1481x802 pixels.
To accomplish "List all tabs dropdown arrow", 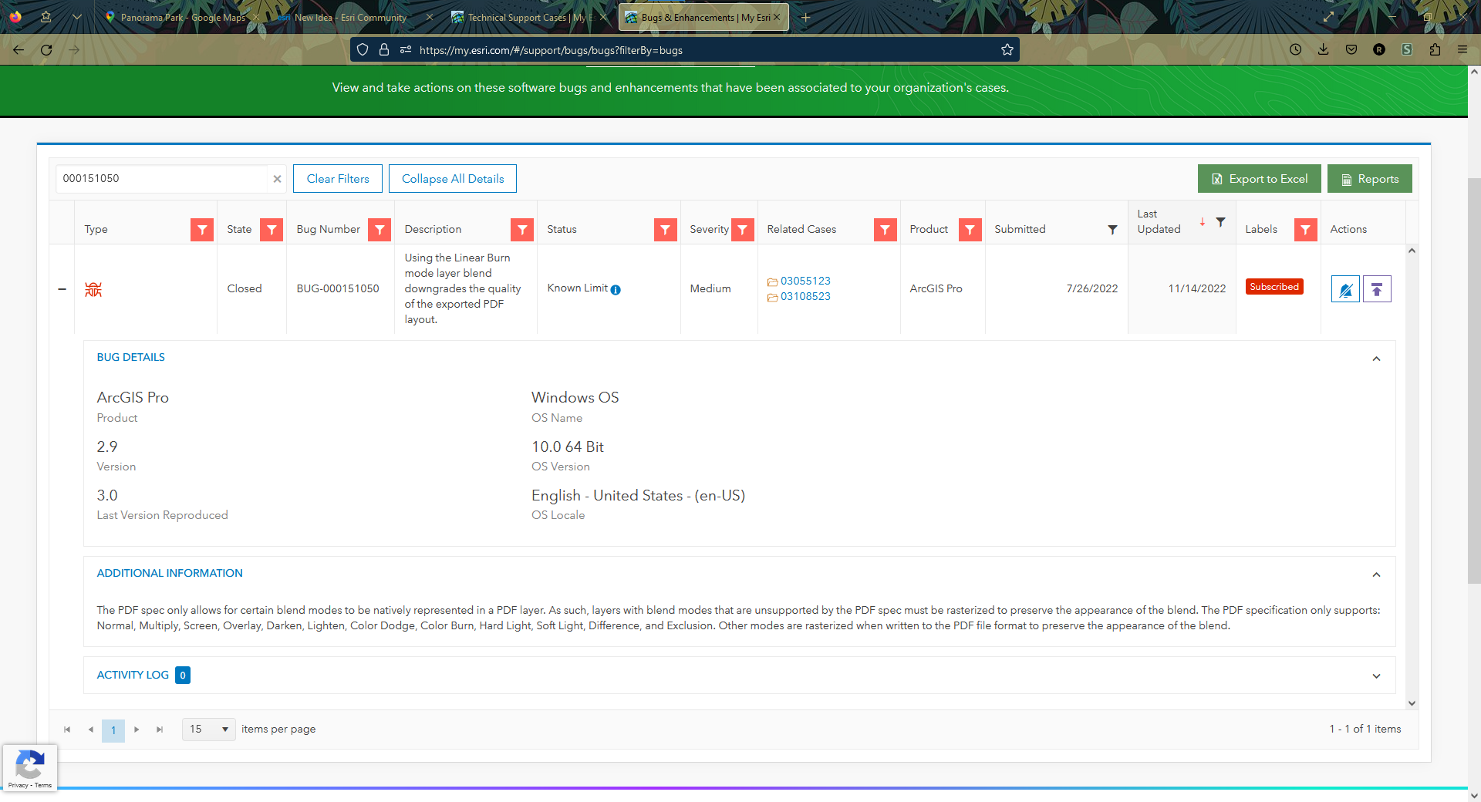I will tap(77, 17).
